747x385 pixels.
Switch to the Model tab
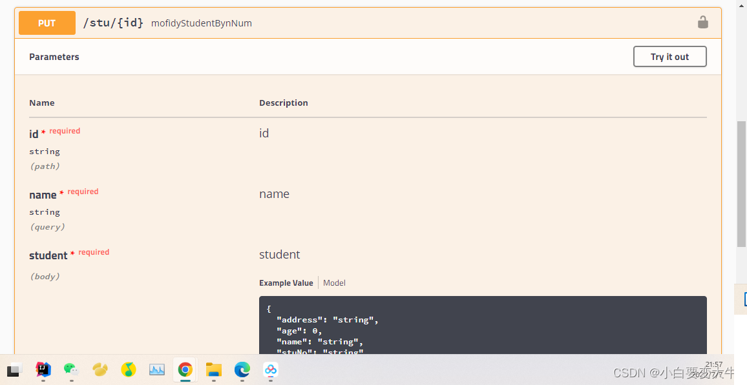coord(334,283)
